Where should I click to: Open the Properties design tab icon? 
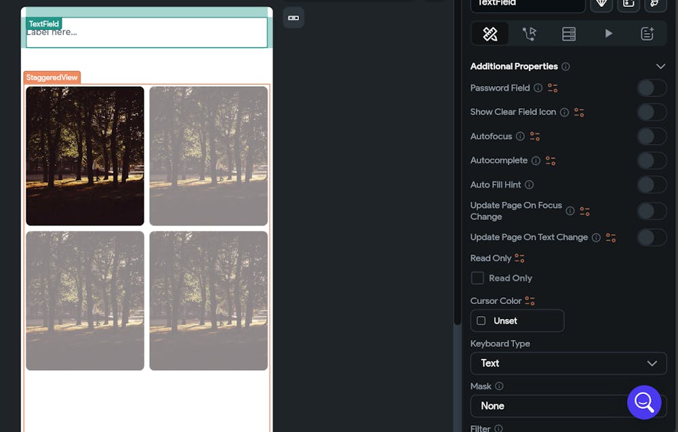click(x=490, y=34)
